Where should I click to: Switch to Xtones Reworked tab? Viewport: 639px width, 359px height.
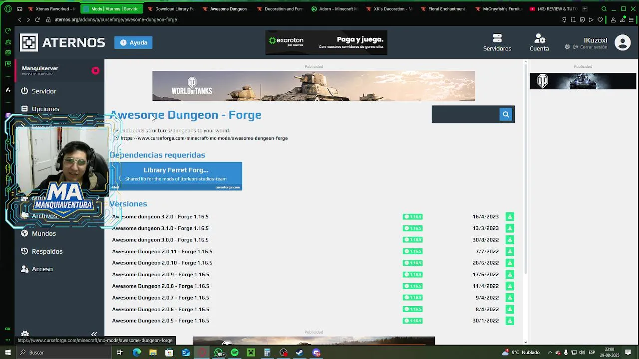coord(52,9)
